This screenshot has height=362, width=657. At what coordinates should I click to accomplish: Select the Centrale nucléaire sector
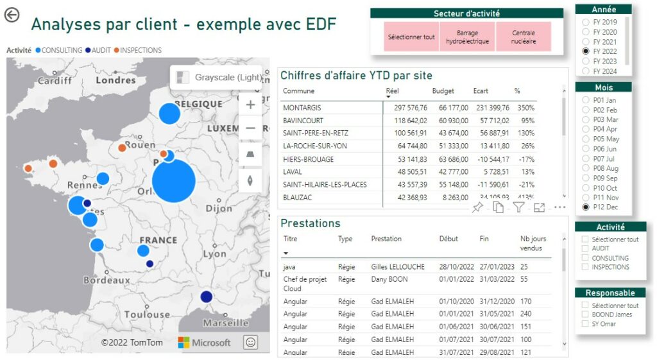[524, 37]
